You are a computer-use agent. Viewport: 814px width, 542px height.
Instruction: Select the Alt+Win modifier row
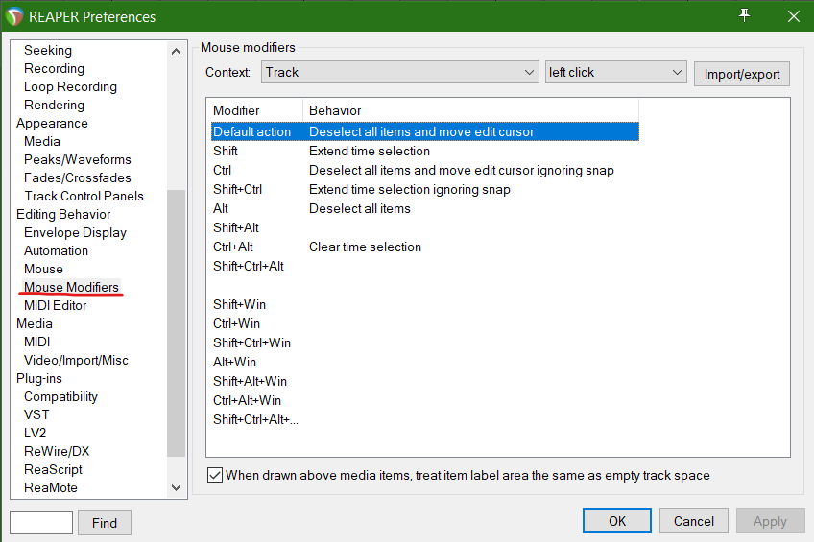424,362
